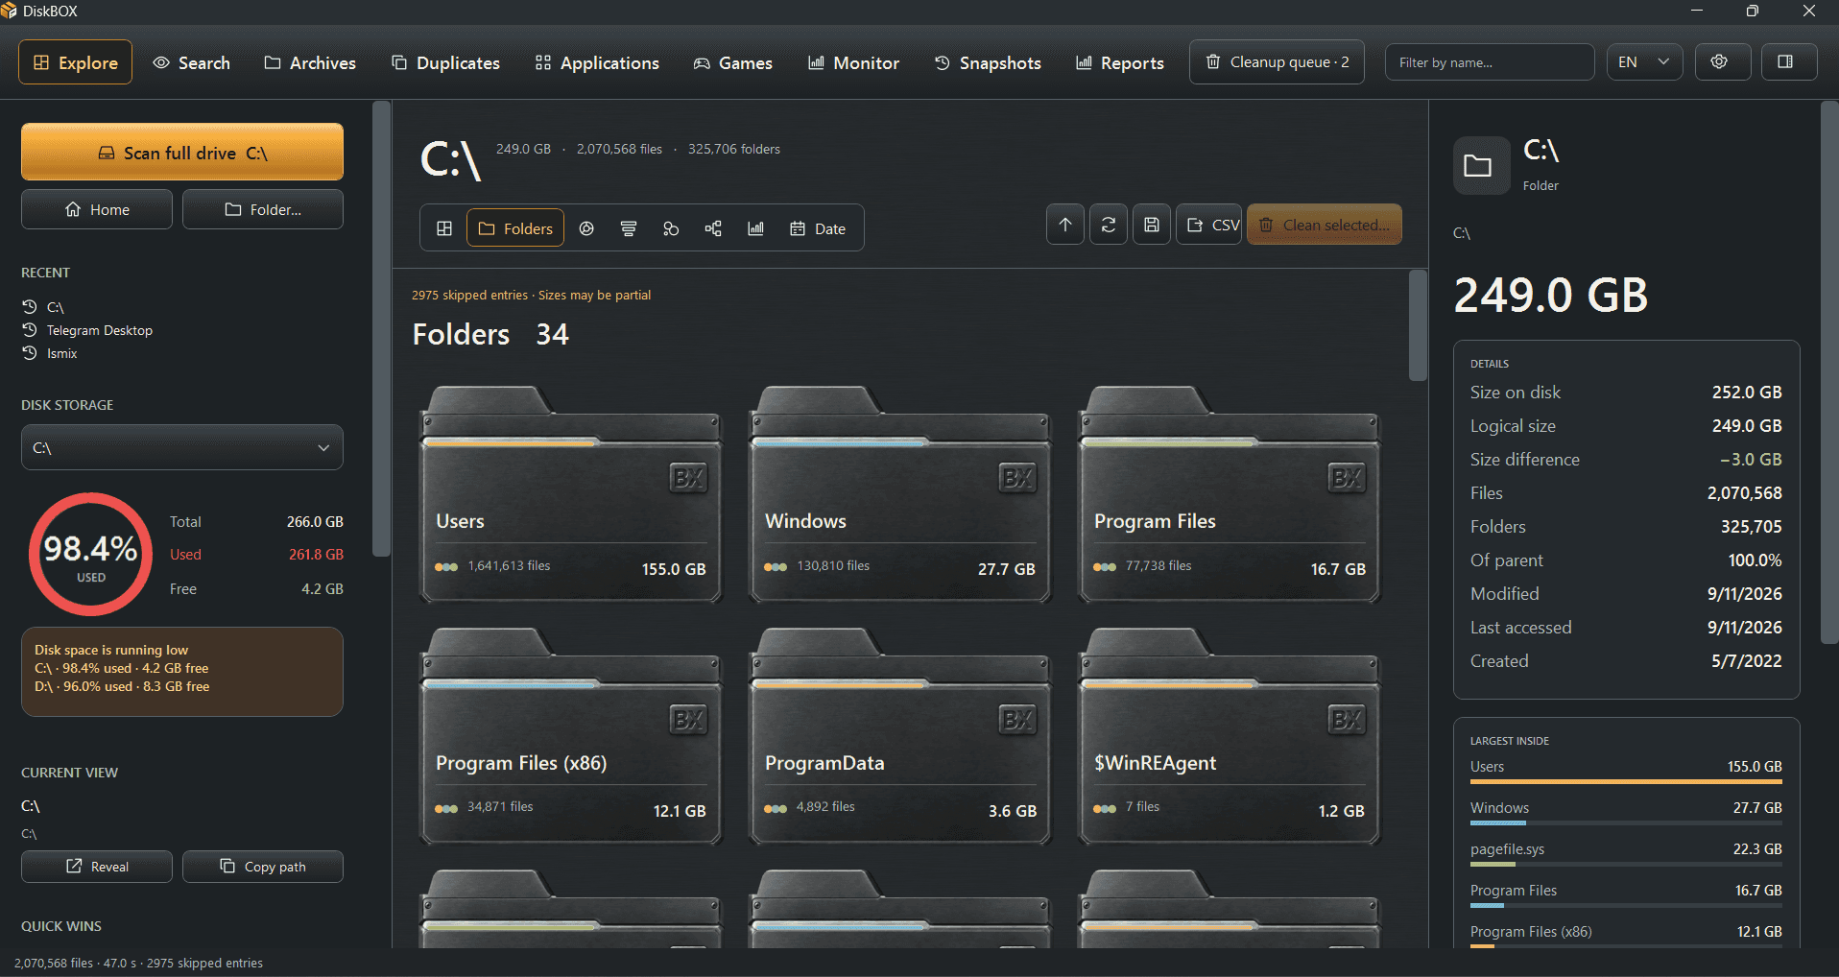1839x977 pixels.
Task: Expand the Disk Storage drive dropdown
Action: coord(182,447)
